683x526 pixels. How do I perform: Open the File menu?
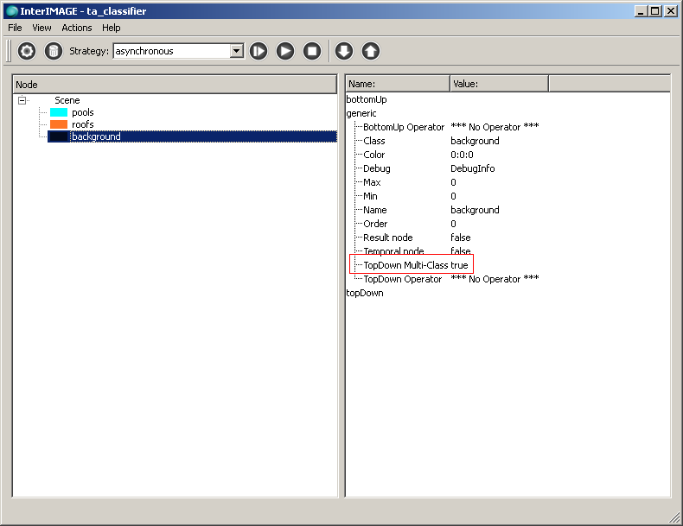pos(16,28)
